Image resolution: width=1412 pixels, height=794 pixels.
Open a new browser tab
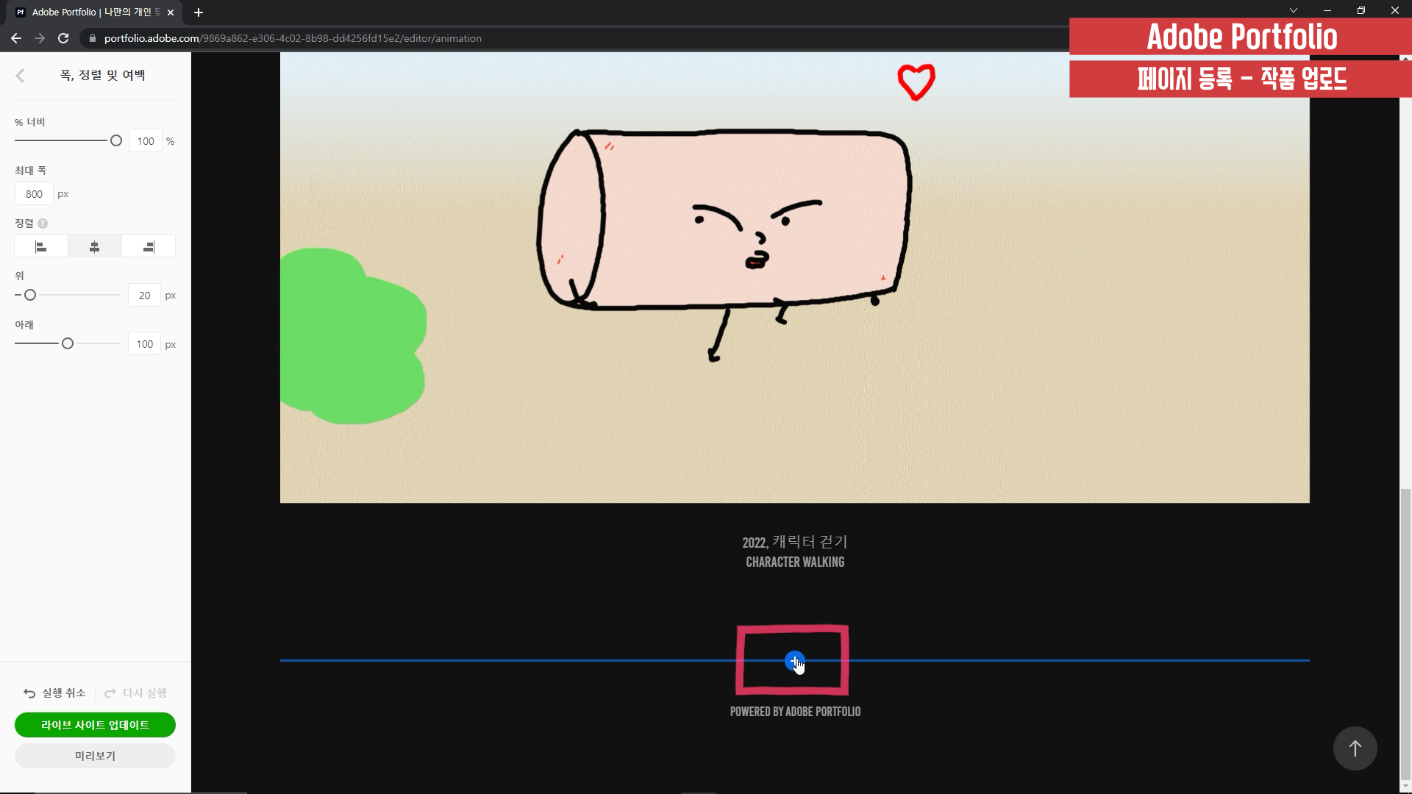[199, 12]
